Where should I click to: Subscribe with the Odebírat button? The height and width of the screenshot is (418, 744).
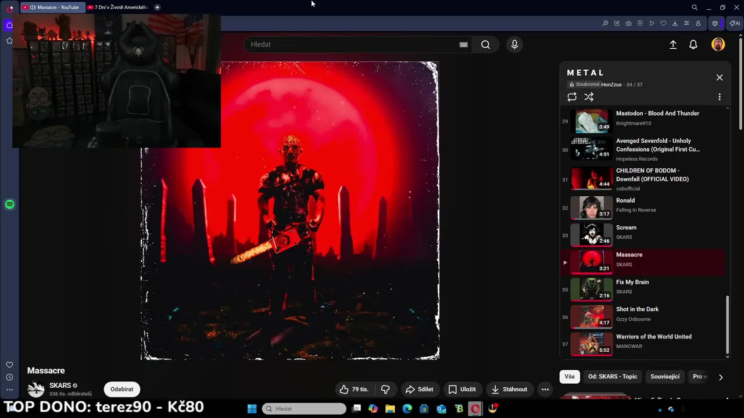pos(122,390)
